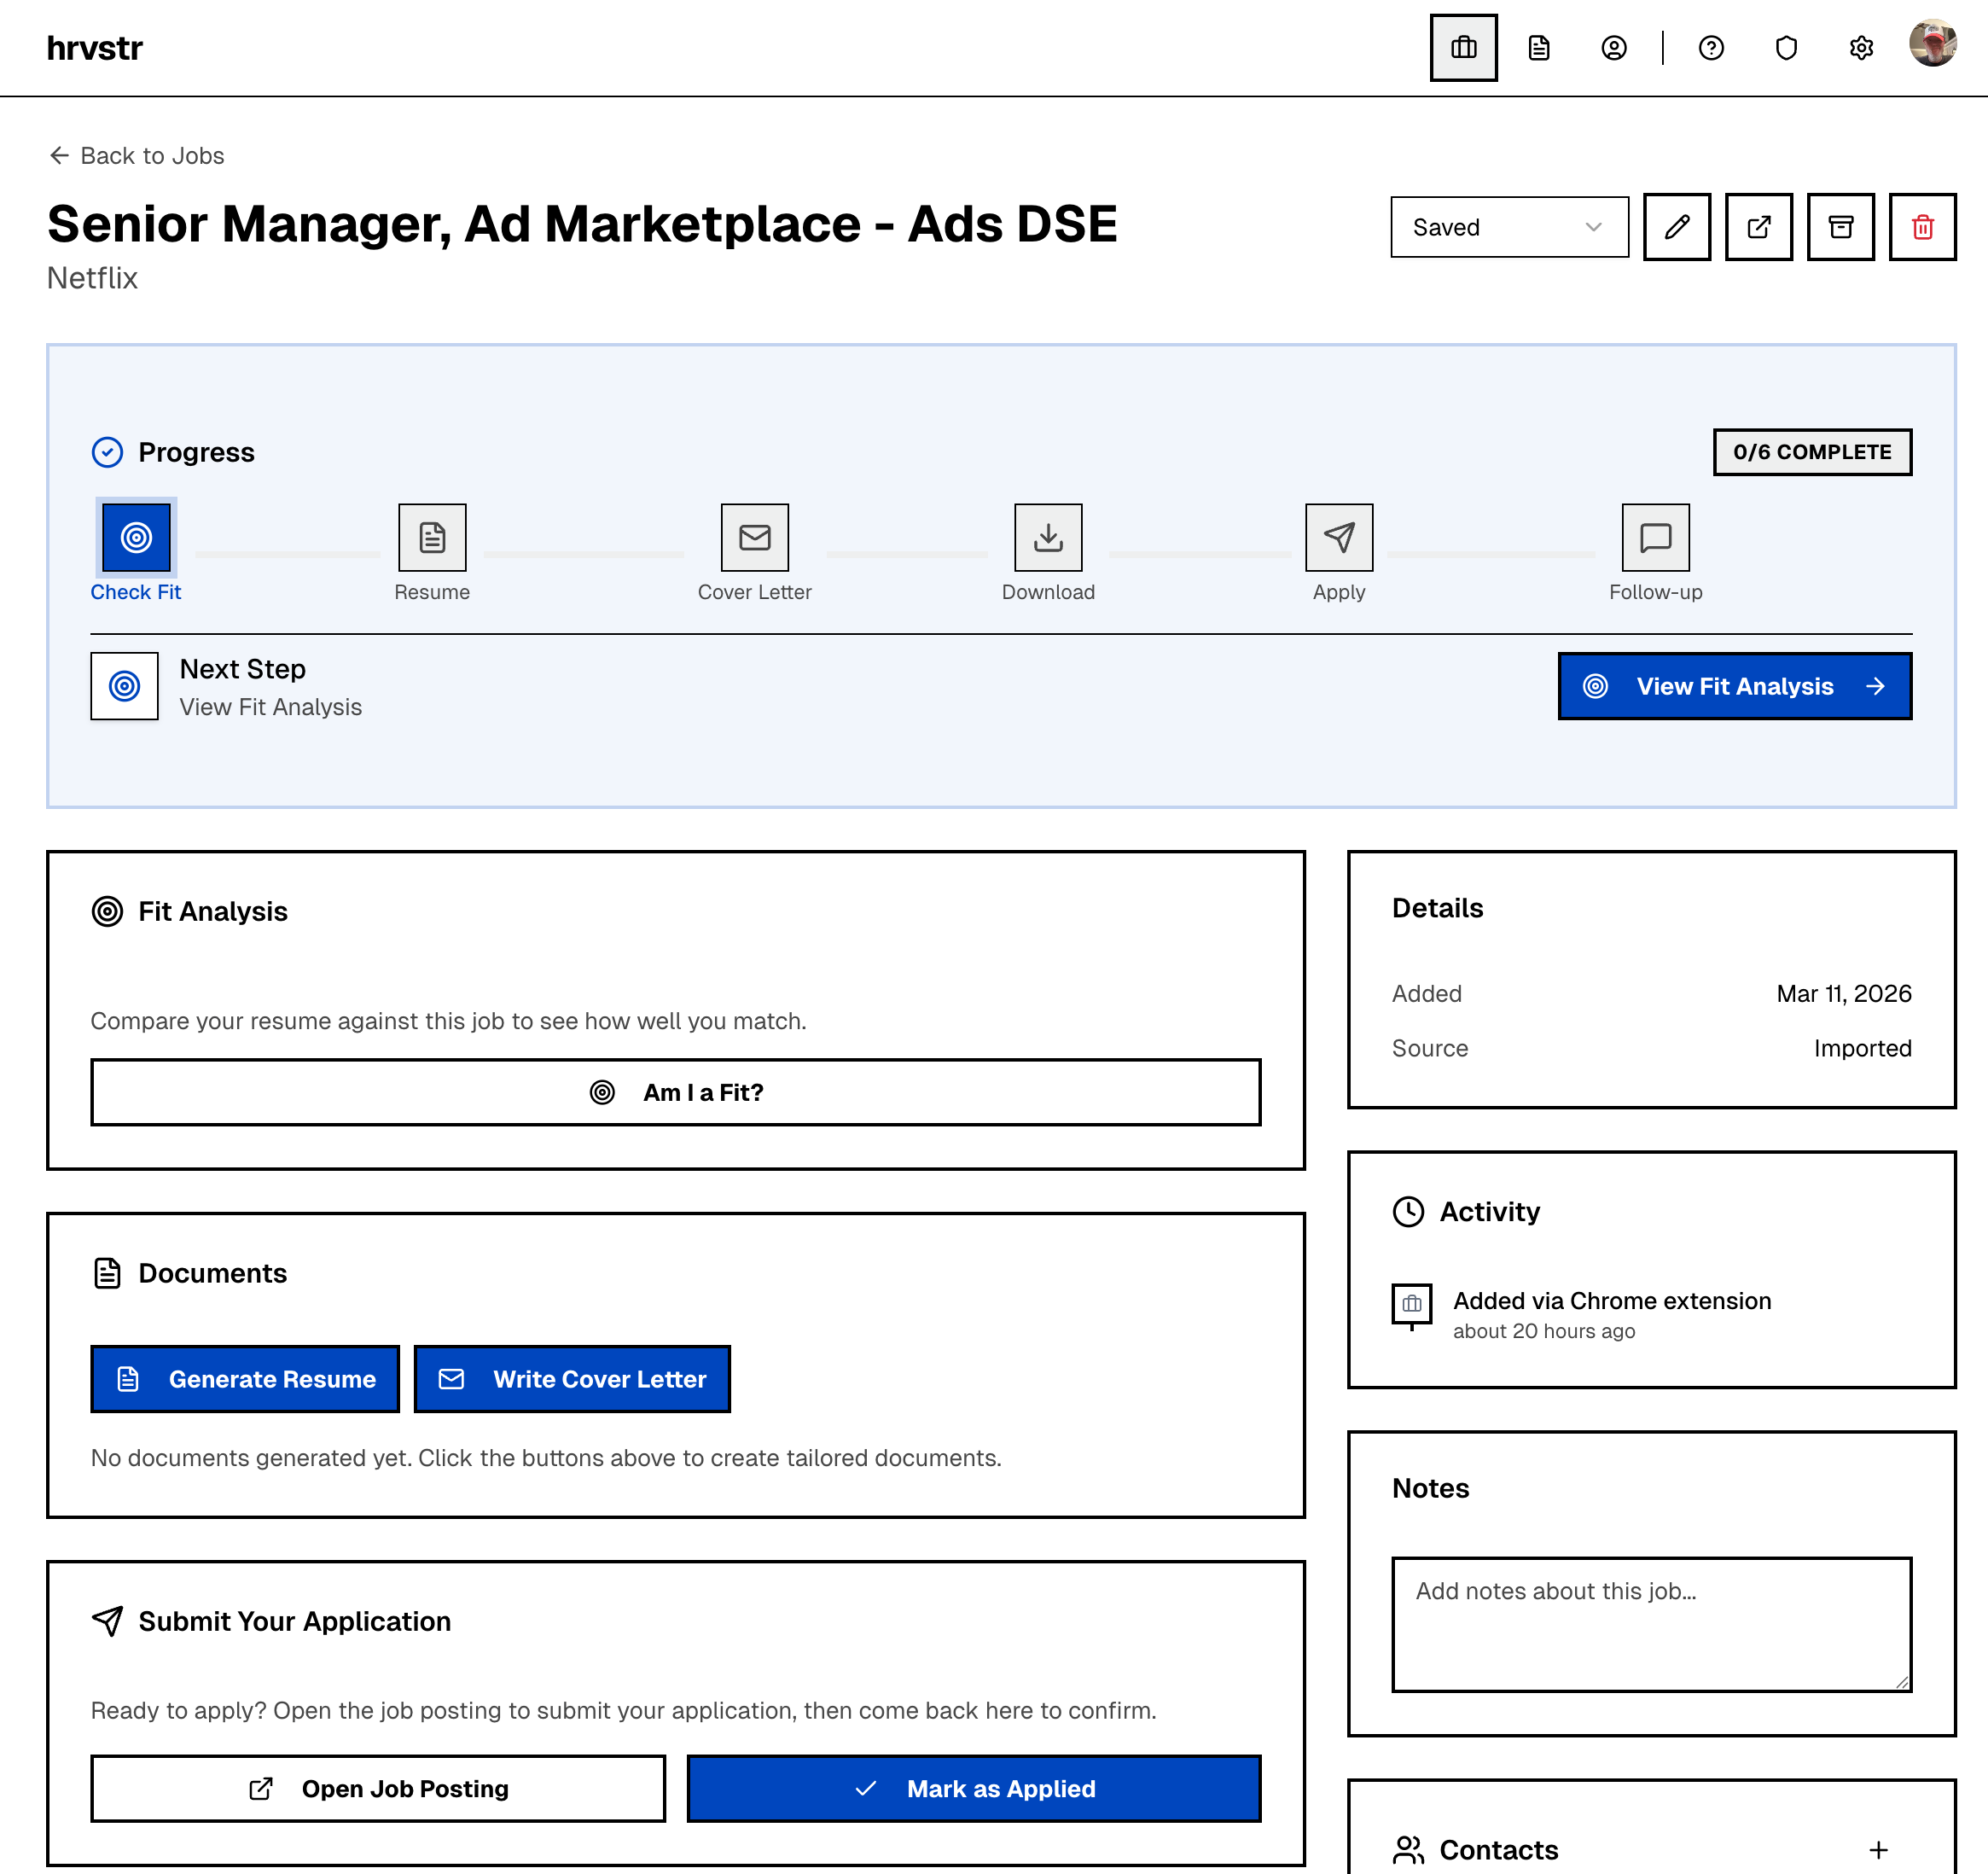Viewport: 1988px width, 1874px height.
Task: Go back to Jobs list
Action: pyautogui.click(x=135, y=156)
